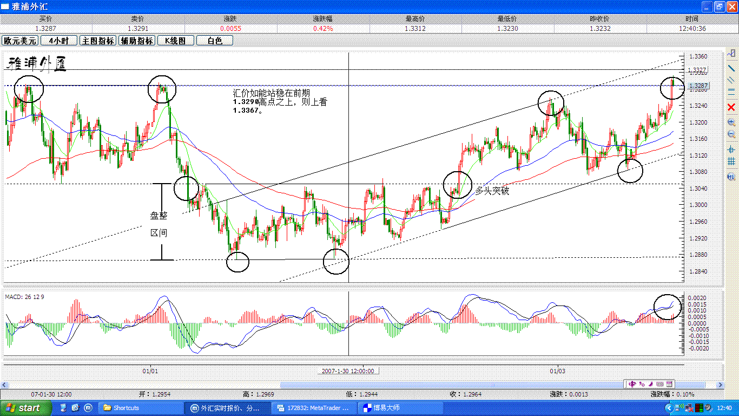Click the red-green meter tray icon
Viewport: 739px width, 416px height.
(x=700, y=408)
